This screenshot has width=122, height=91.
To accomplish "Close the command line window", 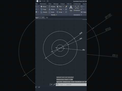I will pyautogui.click(x=52, y=84).
